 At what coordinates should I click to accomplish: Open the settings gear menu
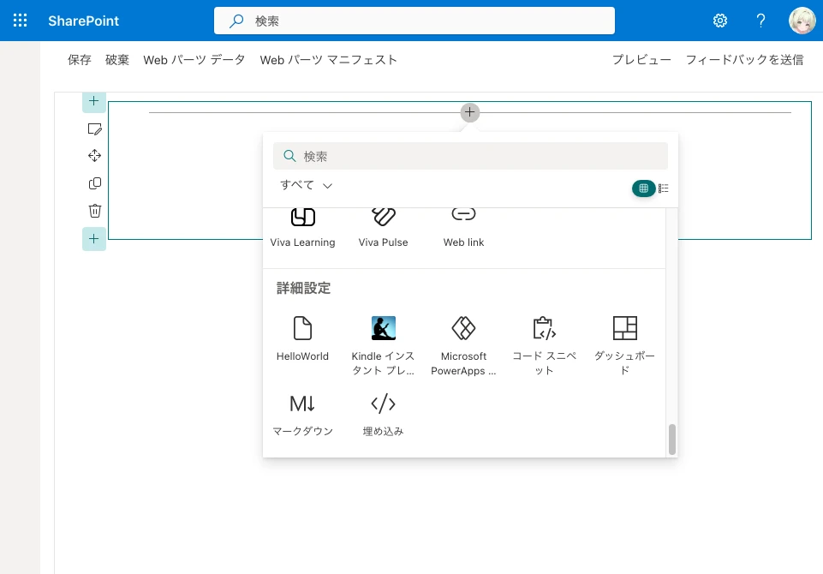720,21
